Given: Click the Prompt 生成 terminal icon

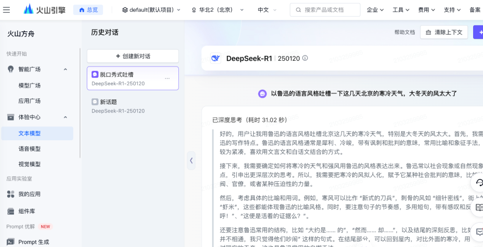Looking at the screenshot, I should point(11,242).
